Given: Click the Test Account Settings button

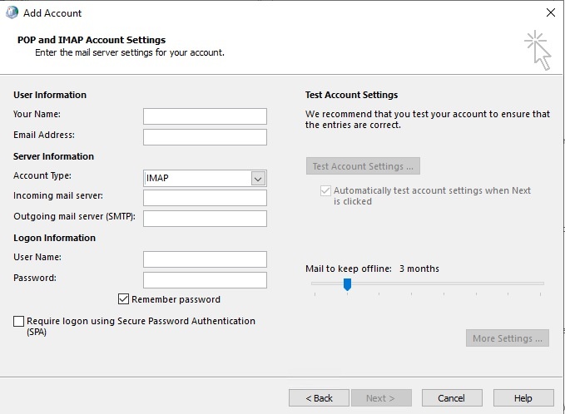Looking at the screenshot, I should click(x=363, y=166).
